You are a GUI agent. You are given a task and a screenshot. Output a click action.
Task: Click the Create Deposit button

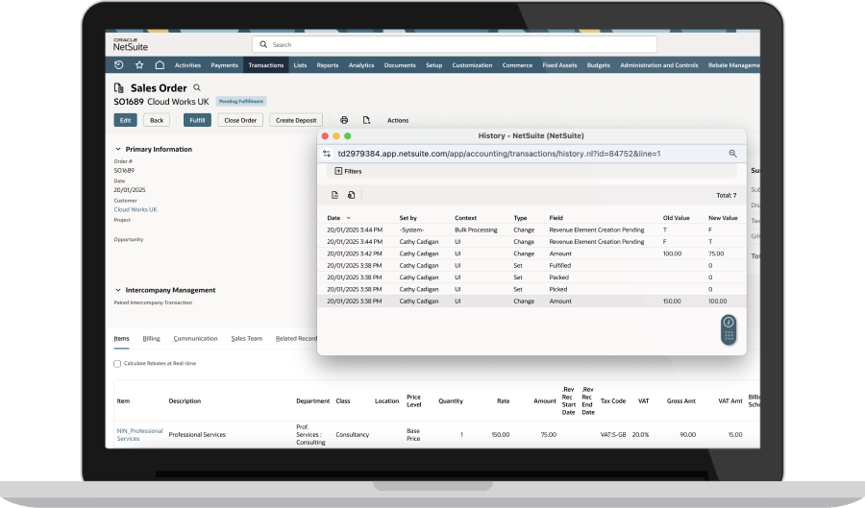296,120
